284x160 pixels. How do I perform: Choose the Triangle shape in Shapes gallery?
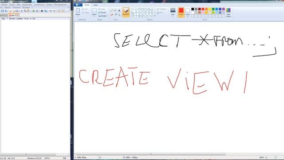(152, 9)
